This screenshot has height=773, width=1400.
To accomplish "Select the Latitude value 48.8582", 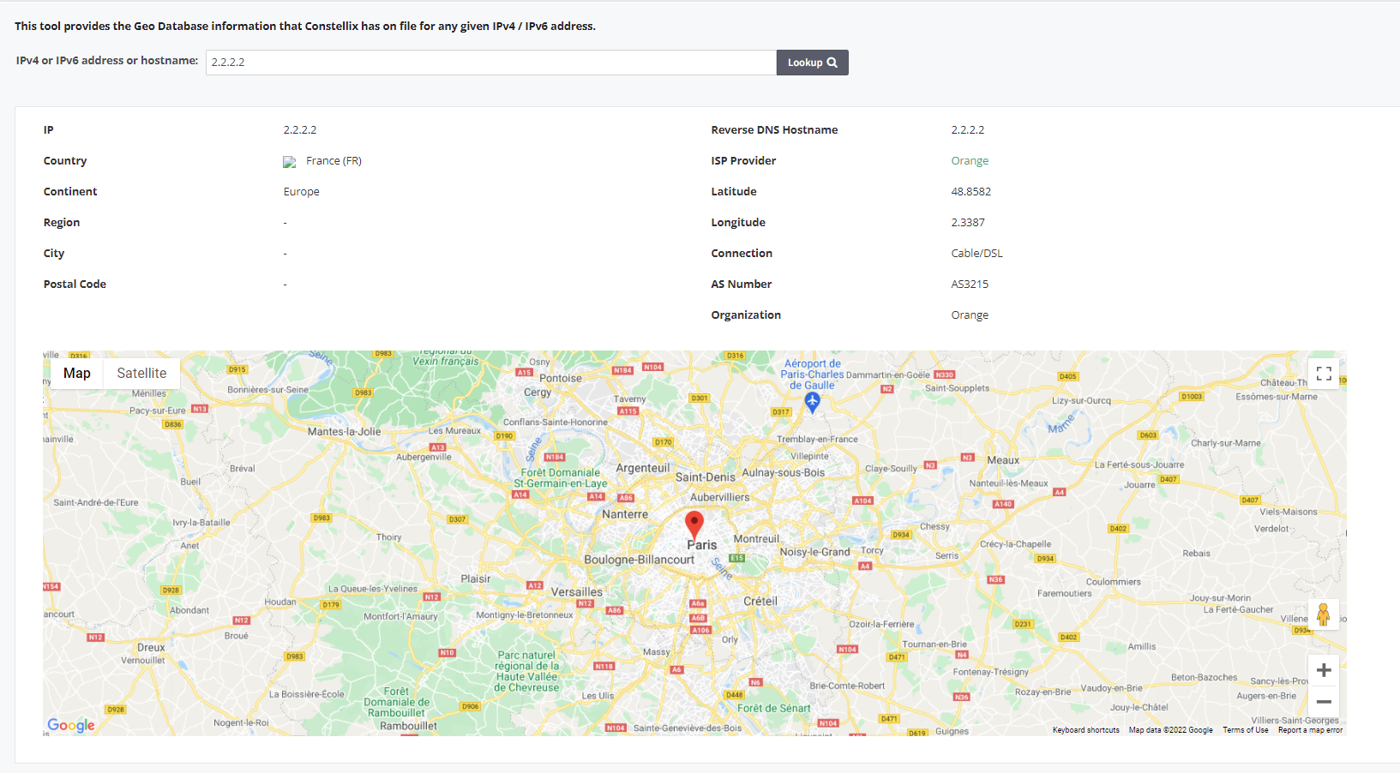I will coord(970,192).
